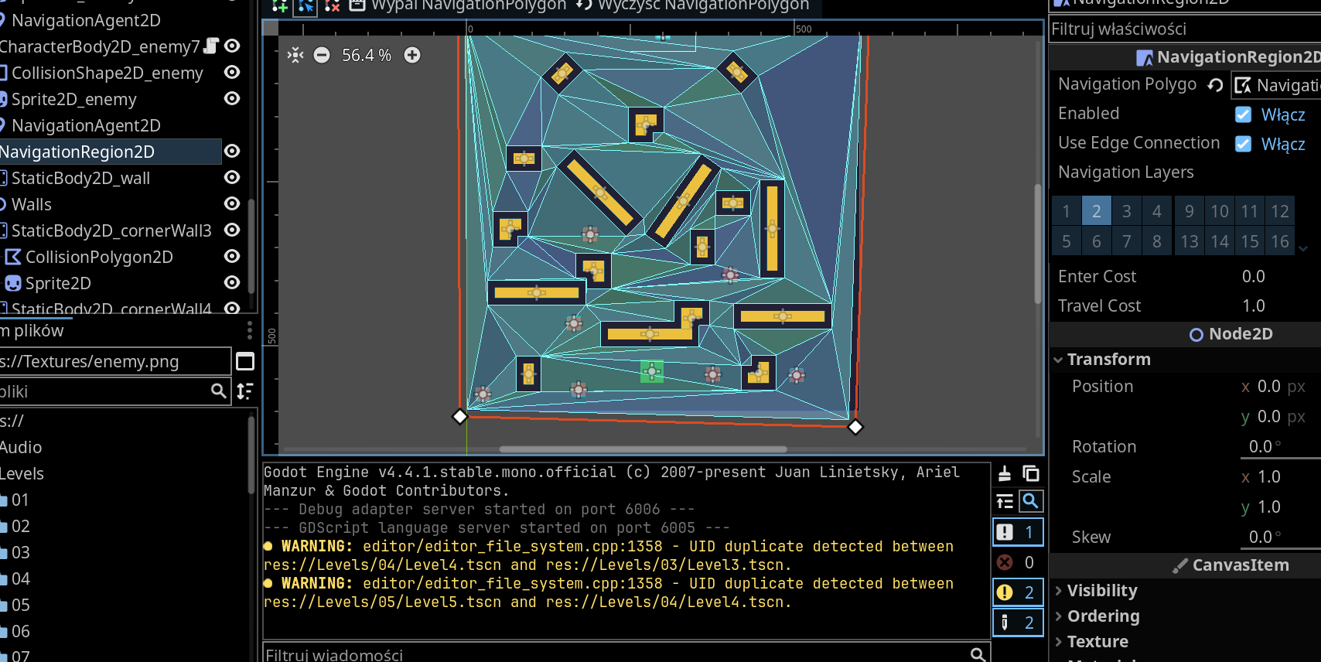Hide CollisionShape2D_enemy node
The width and height of the screenshot is (1321, 662).
[232, 73]
